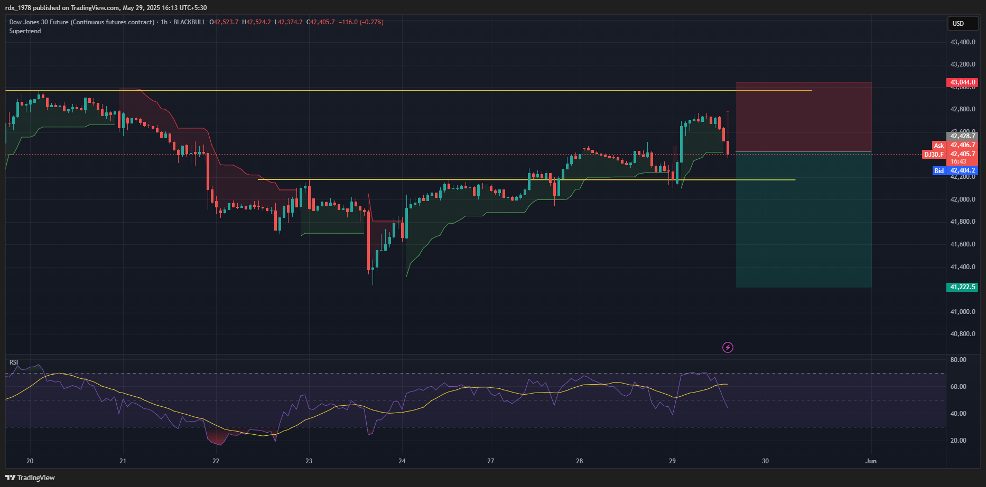Click the BLACKBULL broker label
The height and width of the screenshot is (487, 986).
(x=189, y=22)
